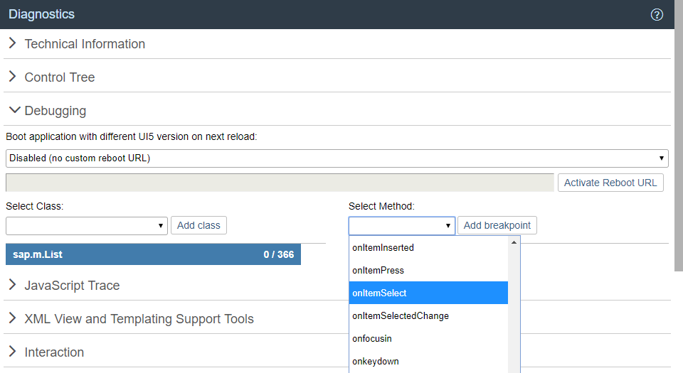Expand the Control Tree section
Screen dimensions: 683x373
tap(59, 77)
